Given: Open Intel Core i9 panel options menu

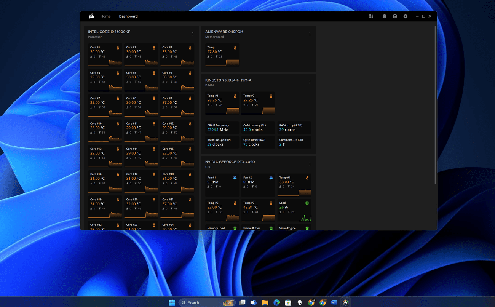Looking at the screenshot, I should pyautogui.click(x=193, y=34).
